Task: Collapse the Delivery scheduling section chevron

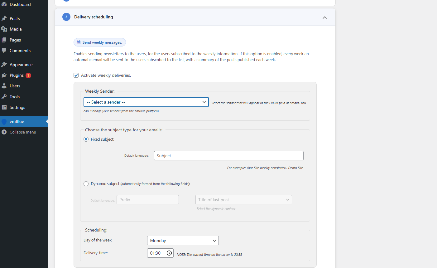Action: 325,17
